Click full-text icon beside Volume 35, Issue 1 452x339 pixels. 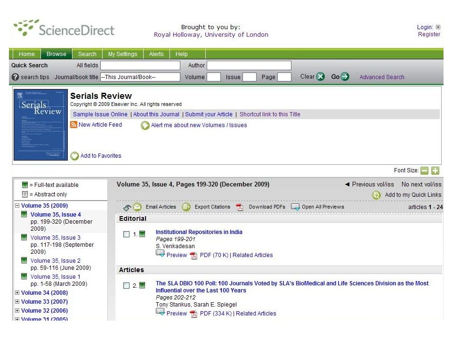[24, 276]
